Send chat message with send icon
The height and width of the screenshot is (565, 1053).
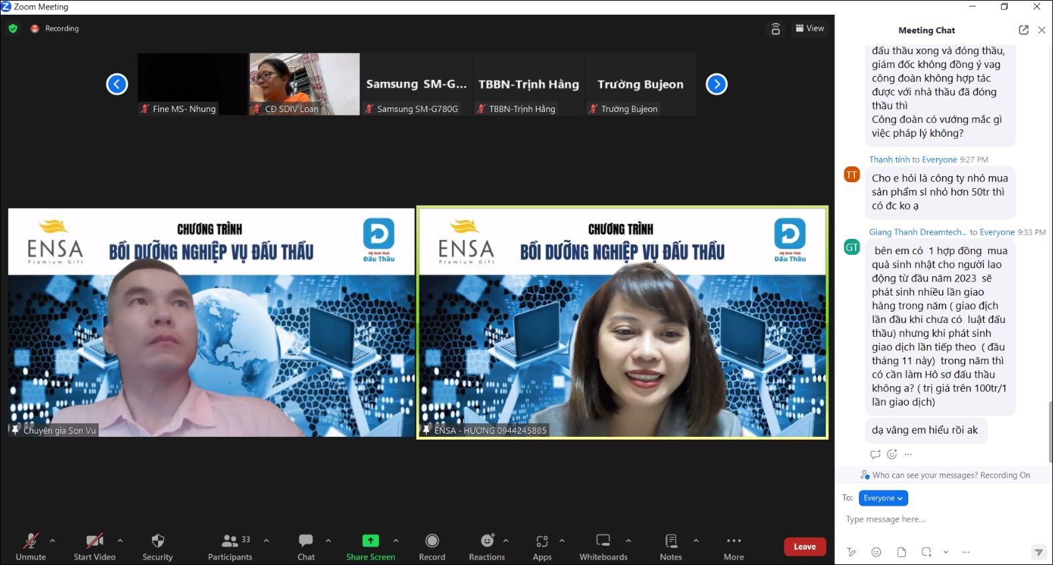pos(1038,552)
